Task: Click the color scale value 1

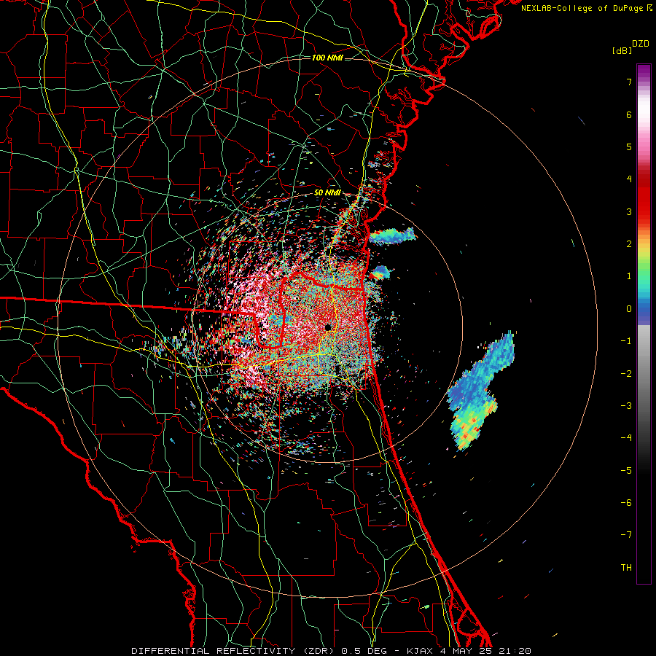Action: click(629, 276)
